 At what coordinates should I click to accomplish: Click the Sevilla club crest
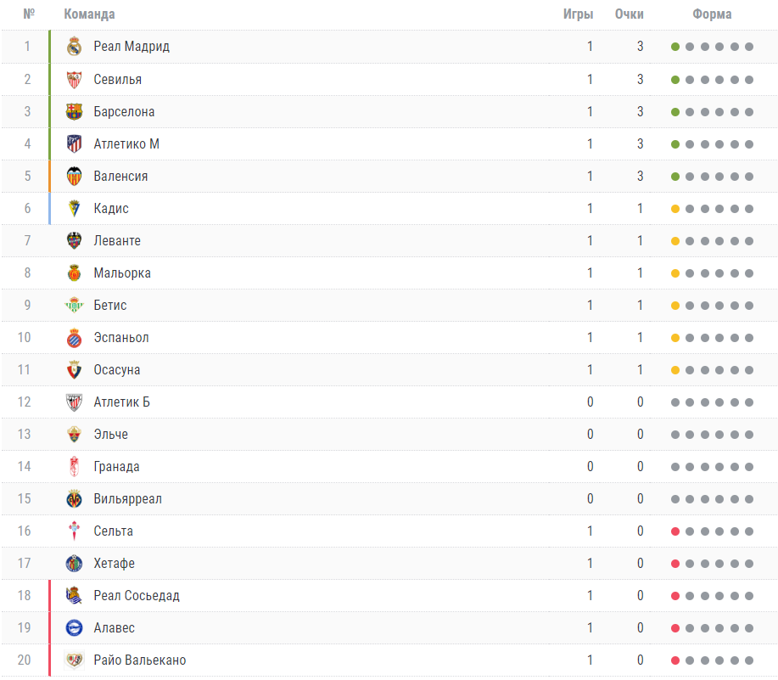tap(75, 80)
